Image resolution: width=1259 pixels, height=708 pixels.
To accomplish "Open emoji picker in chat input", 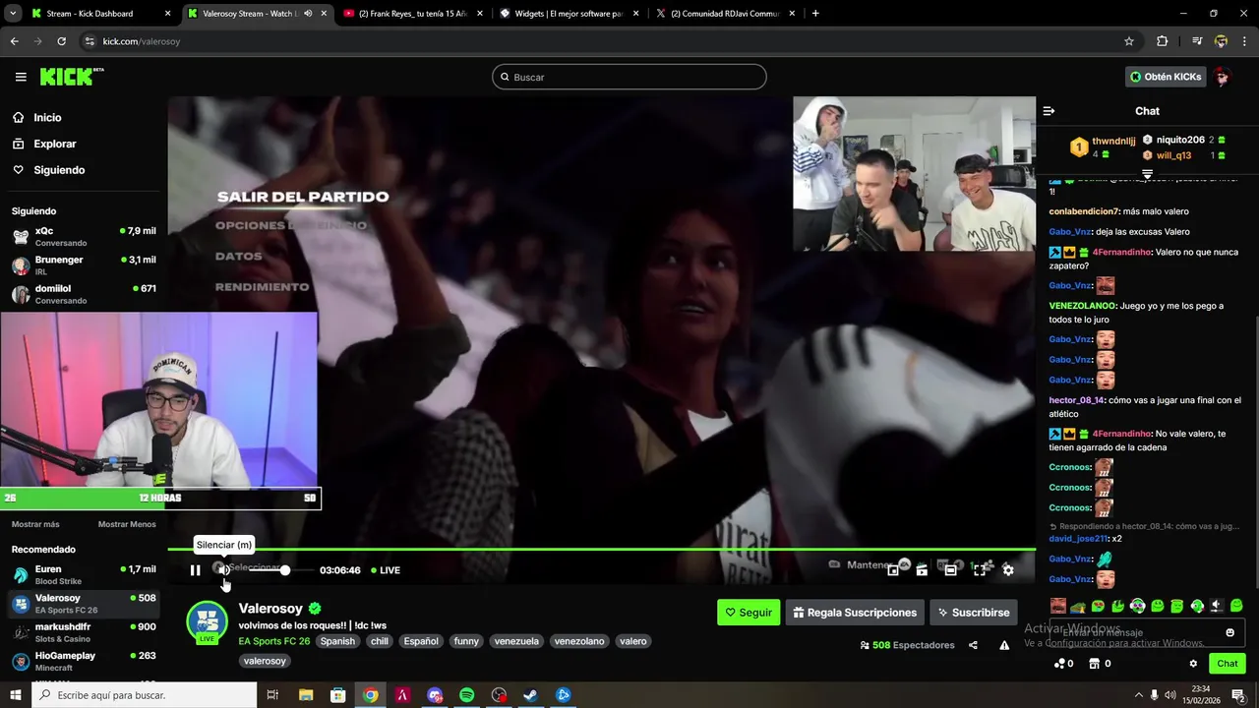I will (x=1229, y=632).
